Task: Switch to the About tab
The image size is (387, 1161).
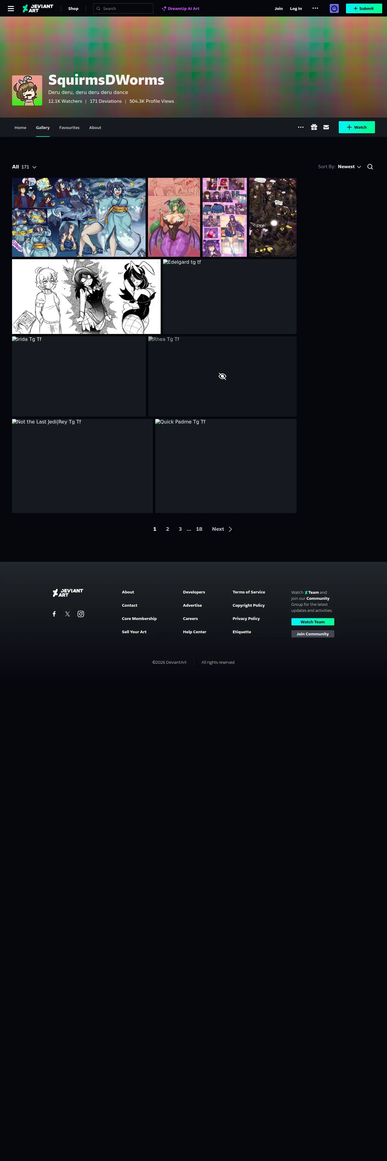Action: [95, 127]
